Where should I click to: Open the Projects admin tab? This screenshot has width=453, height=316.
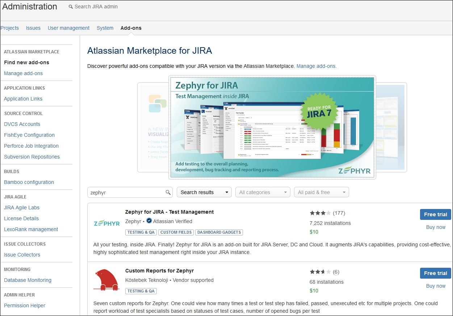click(x=10, y=28)
